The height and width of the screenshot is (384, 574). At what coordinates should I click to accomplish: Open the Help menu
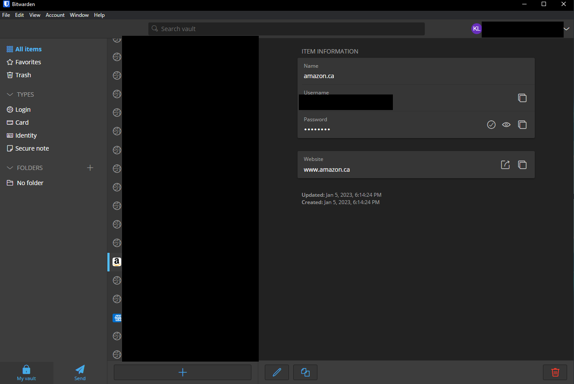pos(99,15)
